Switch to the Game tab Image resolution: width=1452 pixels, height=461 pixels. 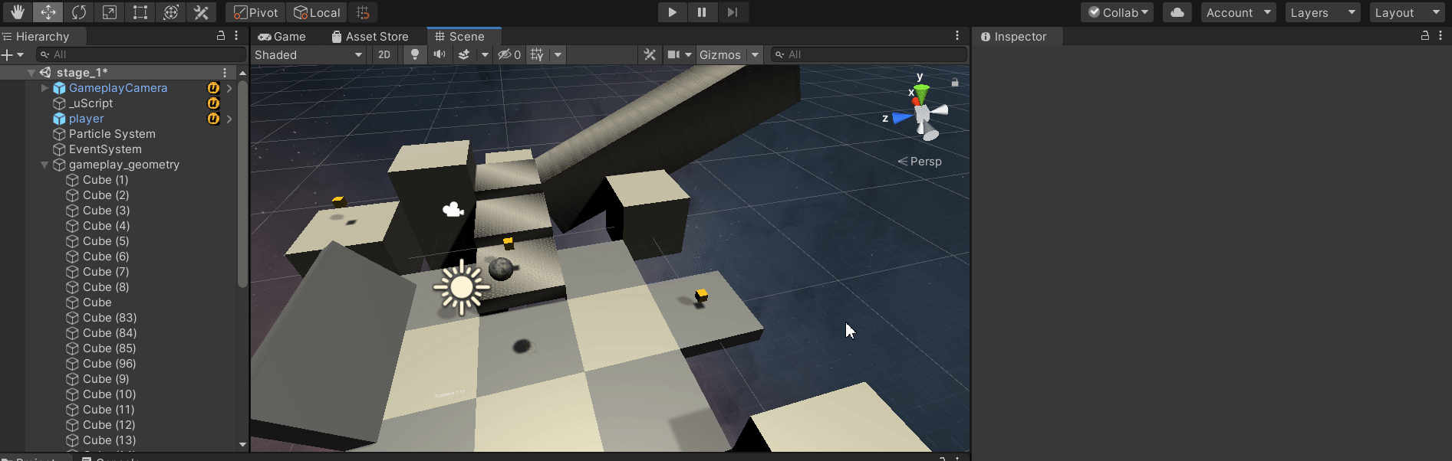click(282, 36)
